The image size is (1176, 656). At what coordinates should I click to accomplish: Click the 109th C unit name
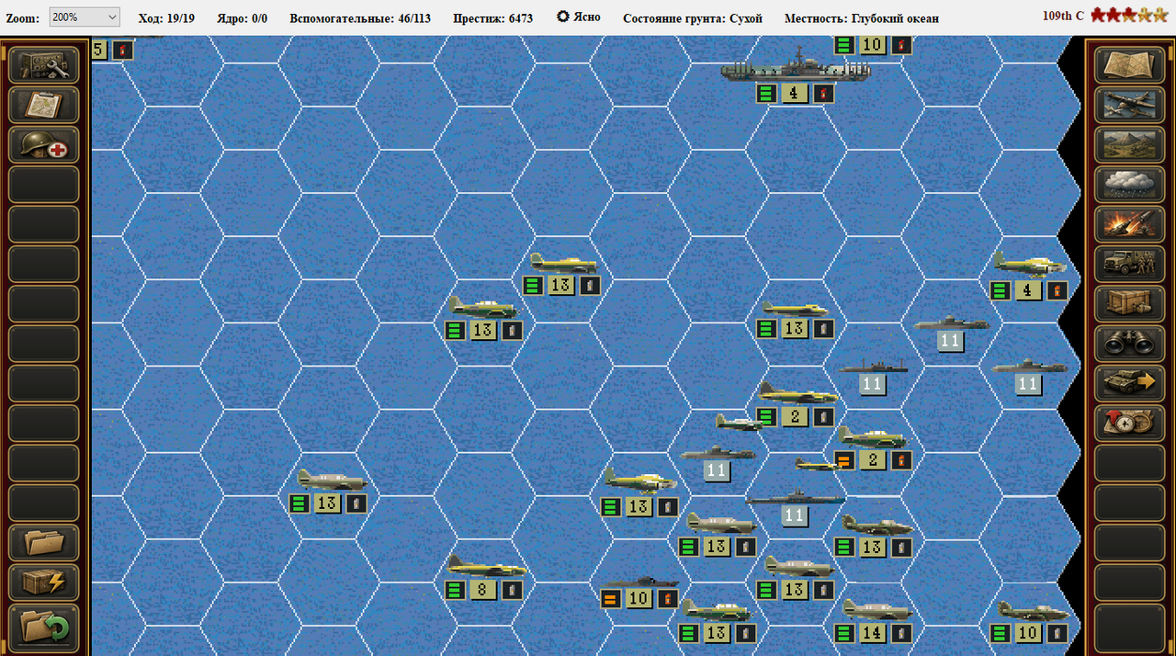click(1063, 16)
